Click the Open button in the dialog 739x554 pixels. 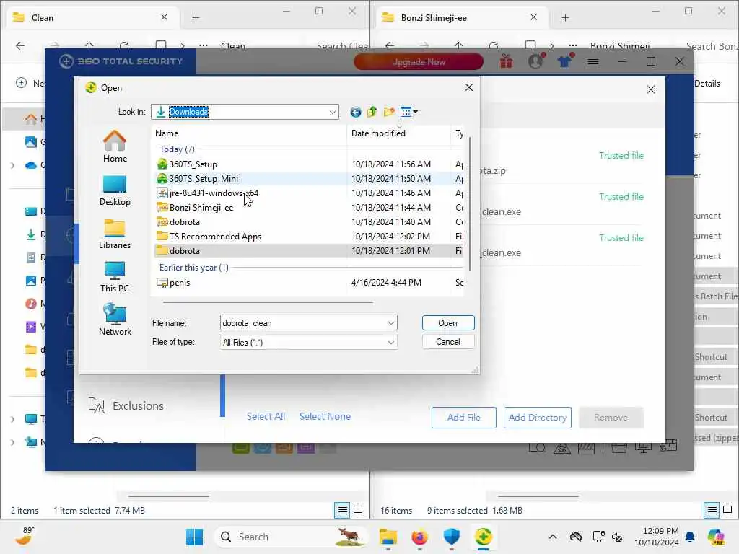[x=447, y=323]
